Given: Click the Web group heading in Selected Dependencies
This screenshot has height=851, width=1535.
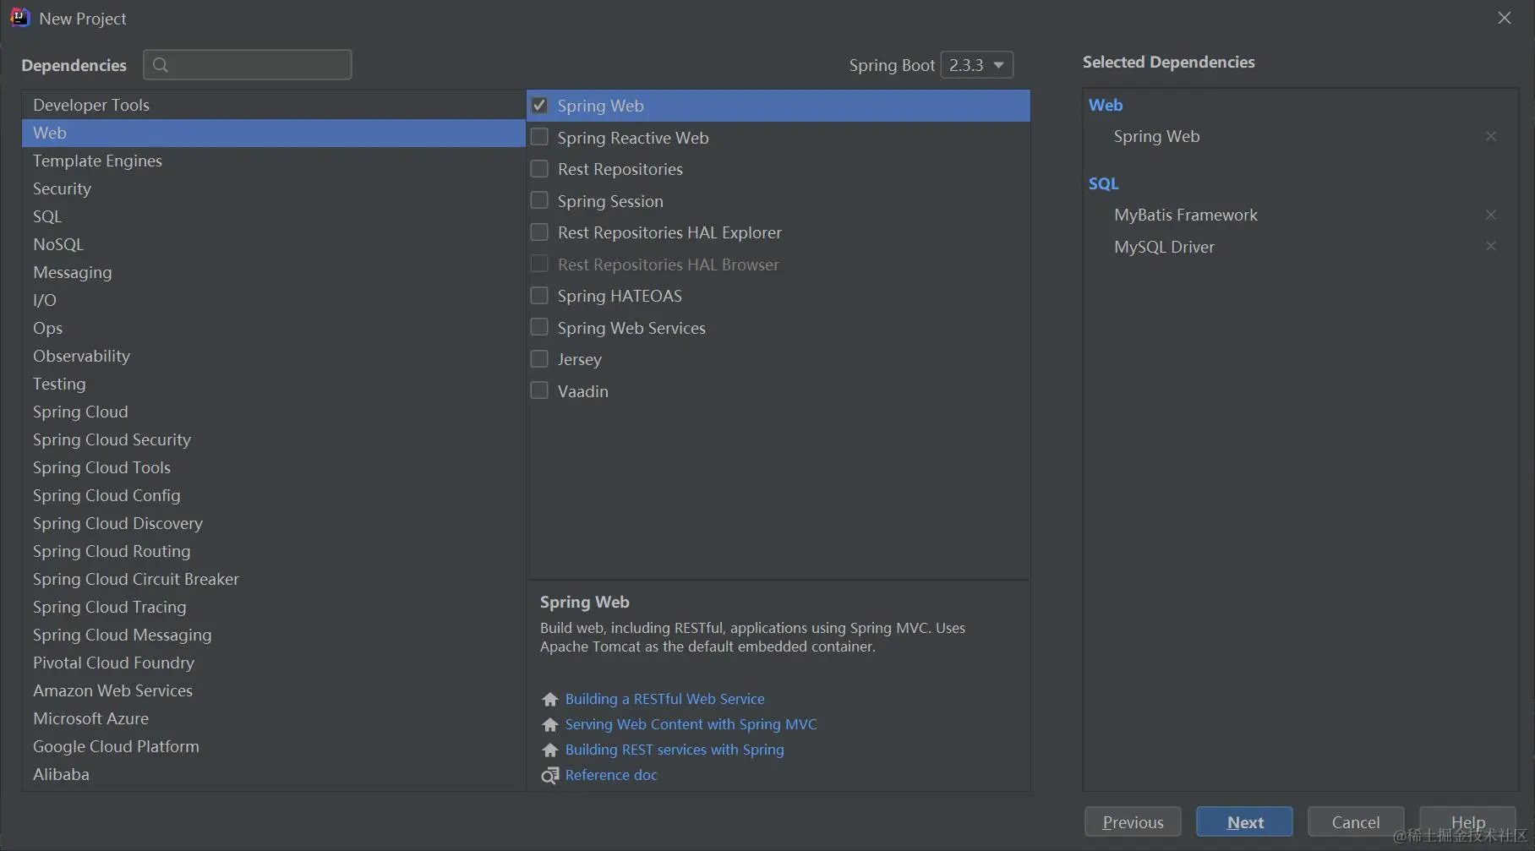Looking at the screenshot, I should point(1106,105).
